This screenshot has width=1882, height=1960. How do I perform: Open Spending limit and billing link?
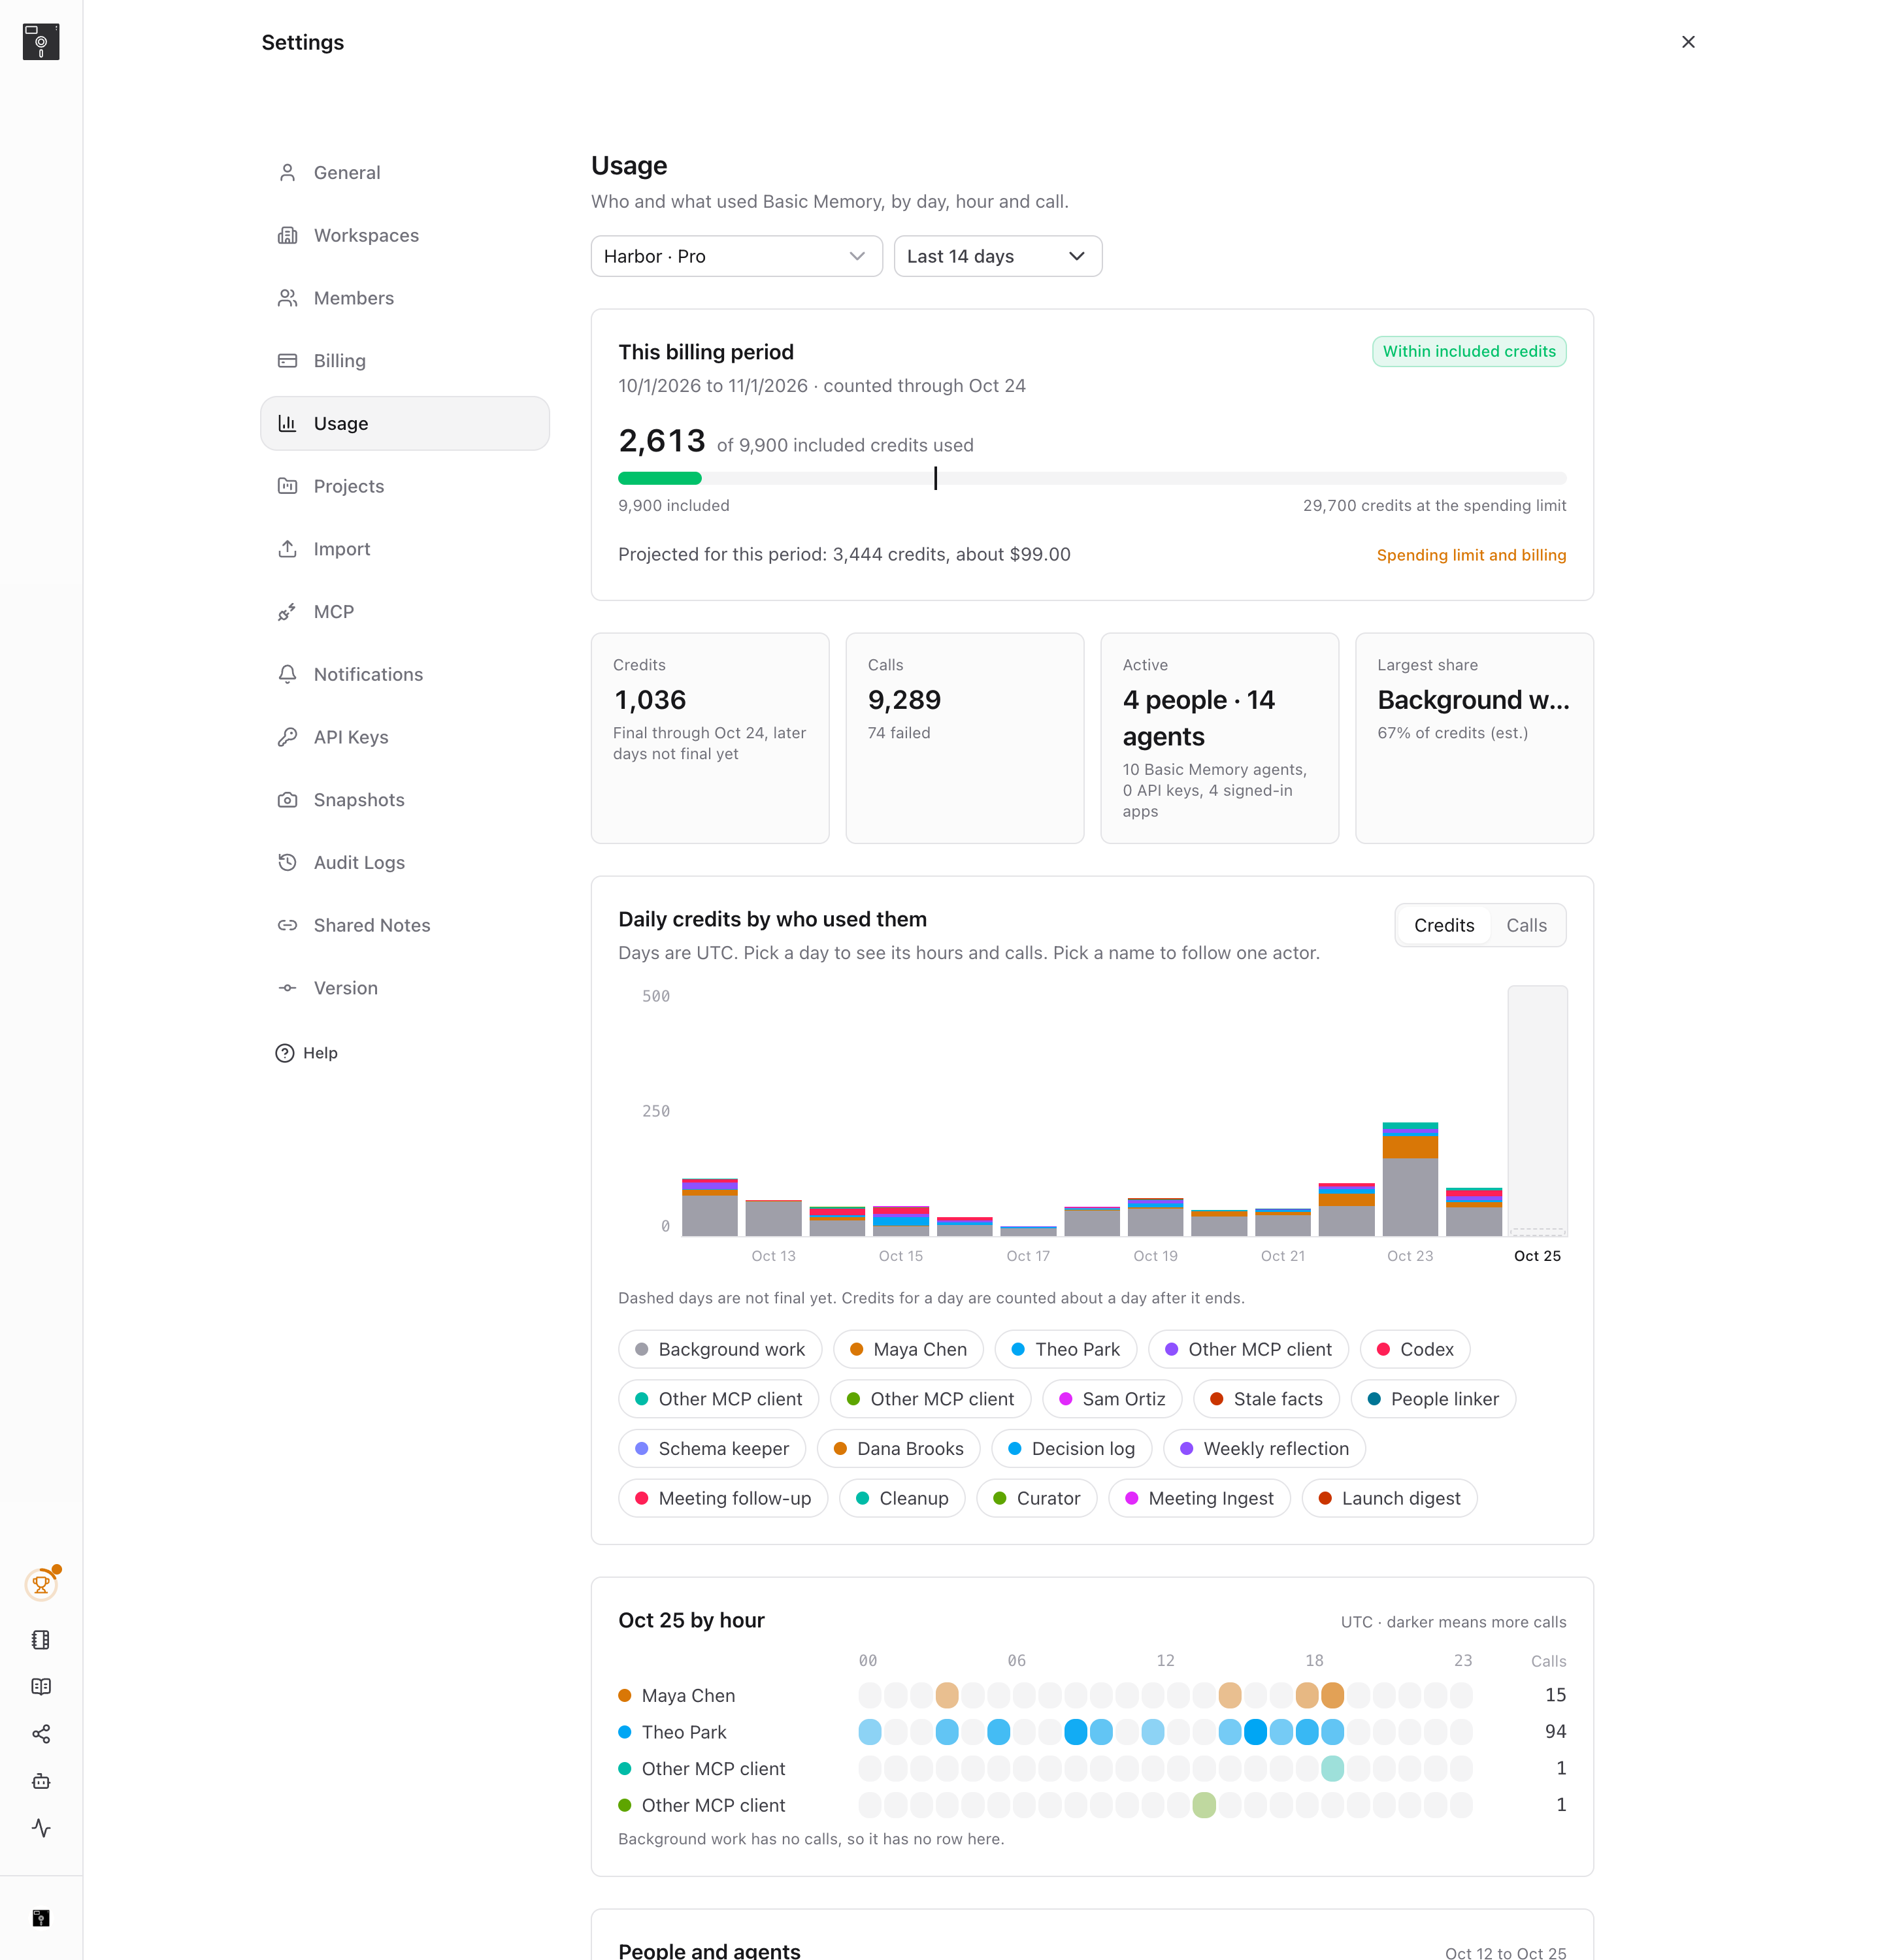pyautogui.click(x=1471, y=555)
